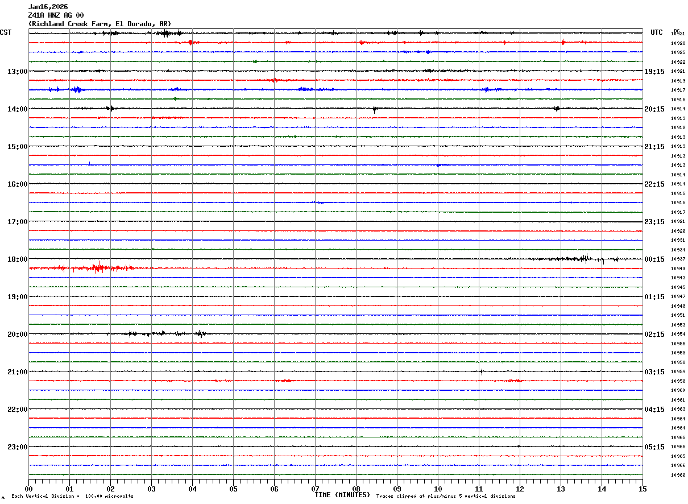Select the 23:00 CST time label

pos(17,447)
